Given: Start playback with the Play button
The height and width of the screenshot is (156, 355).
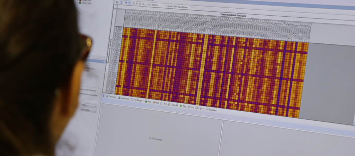Looking at the screenshot, I should (x=183, y=106).
